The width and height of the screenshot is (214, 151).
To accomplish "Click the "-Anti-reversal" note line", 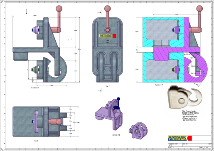I will [188, 114].
